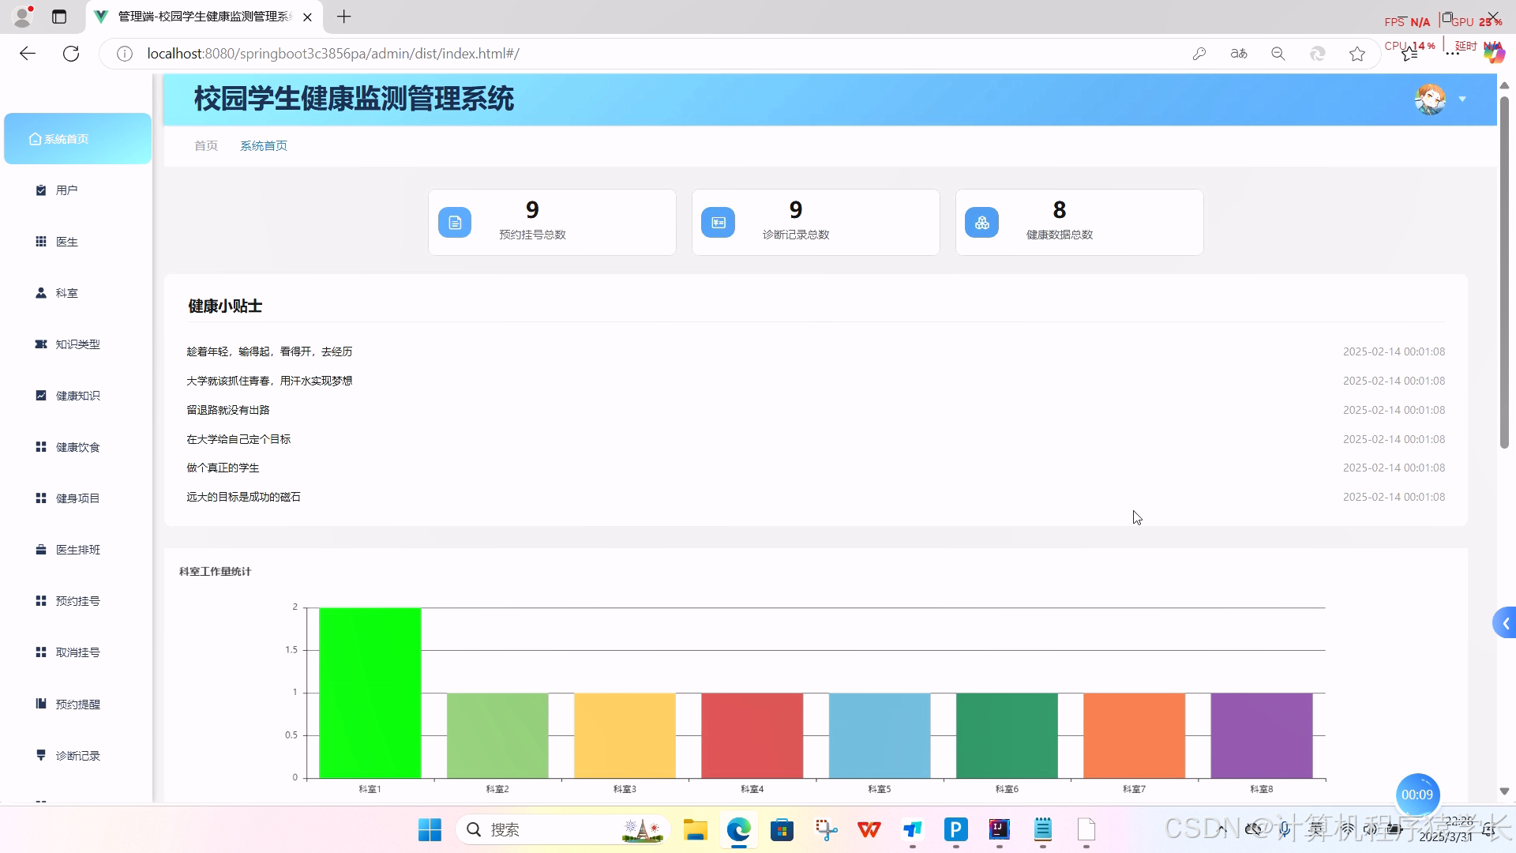This screenshot has height=853, width=1516.
Task: Open the 用户 user management section
Action: (66, 190)
